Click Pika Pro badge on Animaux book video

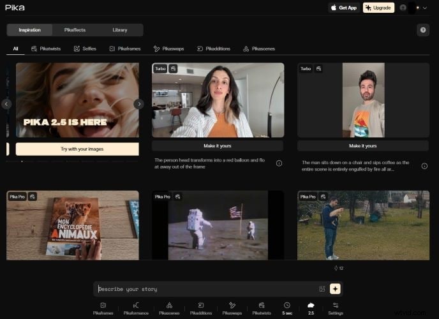point(17,197)
